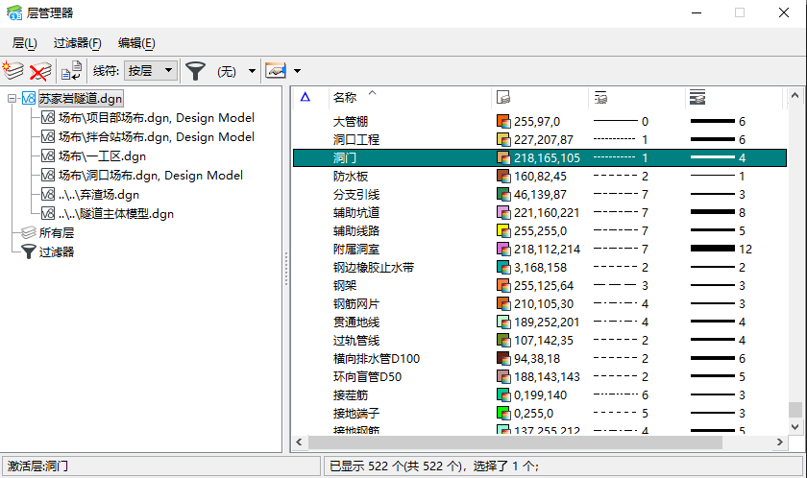The height and width of the screenshot is (478, 807).
Task: Select ..\..\隧道主体模型.dgn reference in tree
Action: [x=115, y=213]
